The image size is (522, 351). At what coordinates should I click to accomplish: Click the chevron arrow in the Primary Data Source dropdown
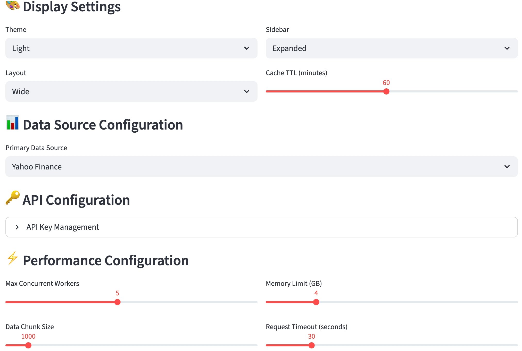[507, 167]
